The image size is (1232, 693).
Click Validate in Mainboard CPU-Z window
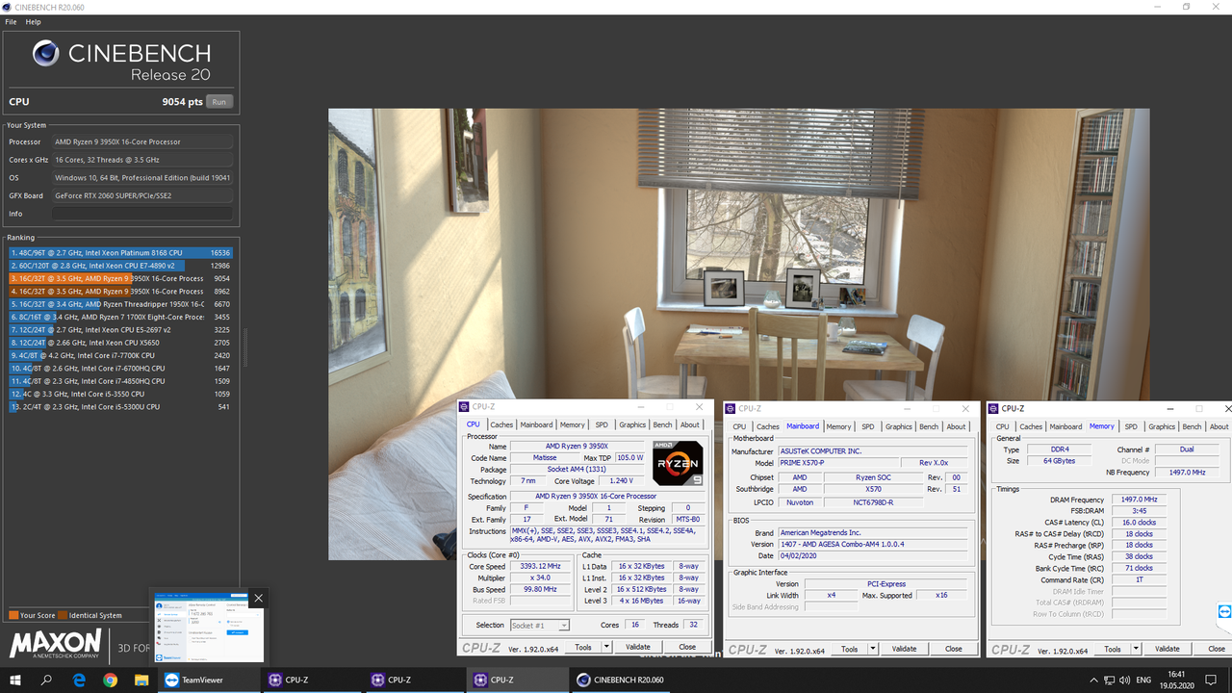[904, 649]
